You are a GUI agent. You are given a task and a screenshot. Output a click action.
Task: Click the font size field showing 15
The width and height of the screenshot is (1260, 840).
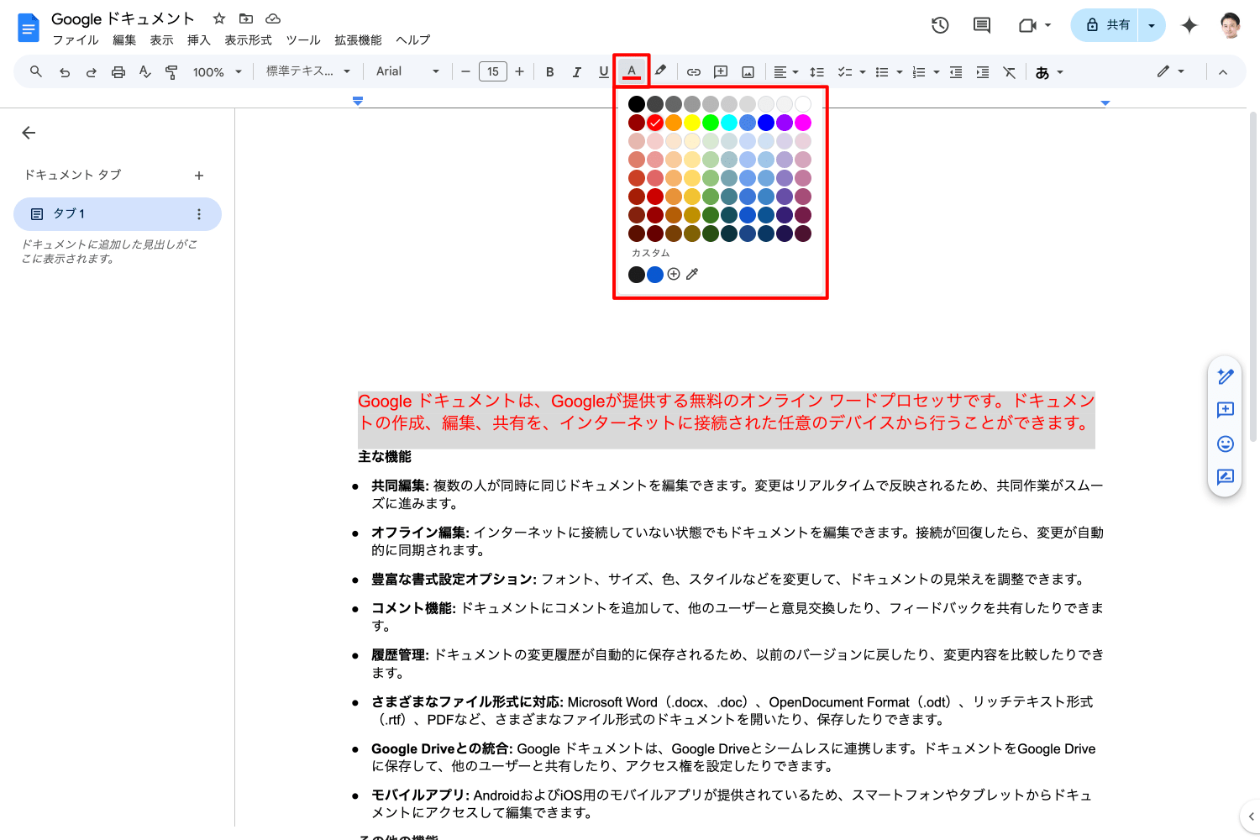coord(493,72)
